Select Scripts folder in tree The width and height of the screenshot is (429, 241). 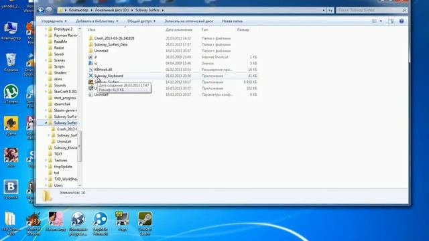[60, 66]
